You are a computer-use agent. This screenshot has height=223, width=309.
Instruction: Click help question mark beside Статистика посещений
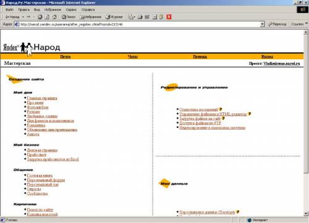click(x=221, y=109)
